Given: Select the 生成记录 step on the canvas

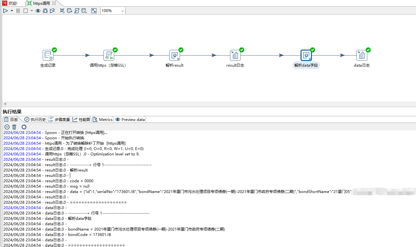Looking at the screenshot, I should [48, 55].
